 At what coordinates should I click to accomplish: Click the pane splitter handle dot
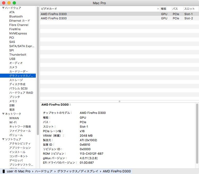click(x=120, y=101)
